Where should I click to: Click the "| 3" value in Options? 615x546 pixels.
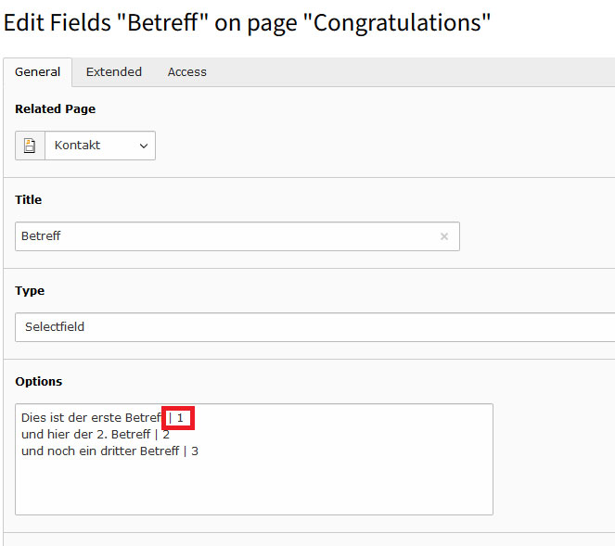[x=192, y=451]
